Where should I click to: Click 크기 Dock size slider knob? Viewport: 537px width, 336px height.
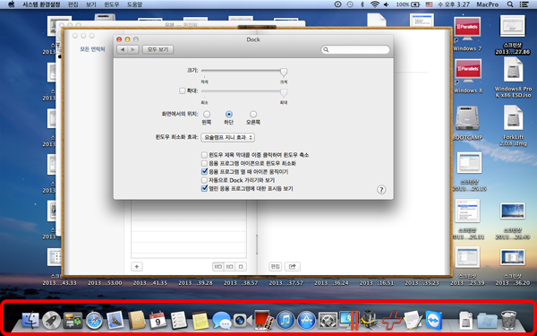tap(284, 72)
